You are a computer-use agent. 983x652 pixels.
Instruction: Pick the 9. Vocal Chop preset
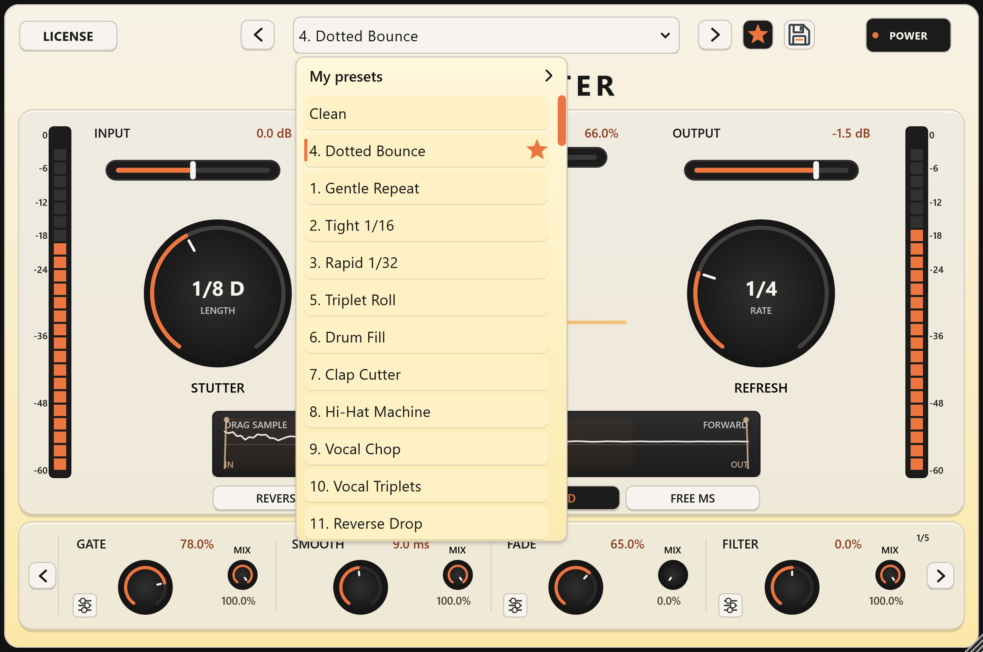426,449
